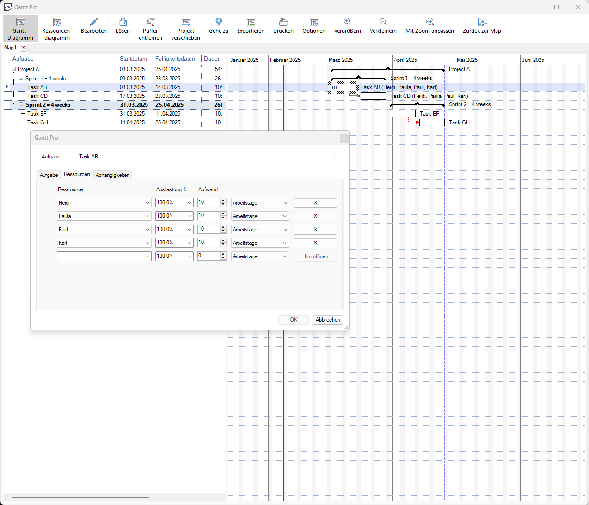Click the OK button

click(294, 320)
